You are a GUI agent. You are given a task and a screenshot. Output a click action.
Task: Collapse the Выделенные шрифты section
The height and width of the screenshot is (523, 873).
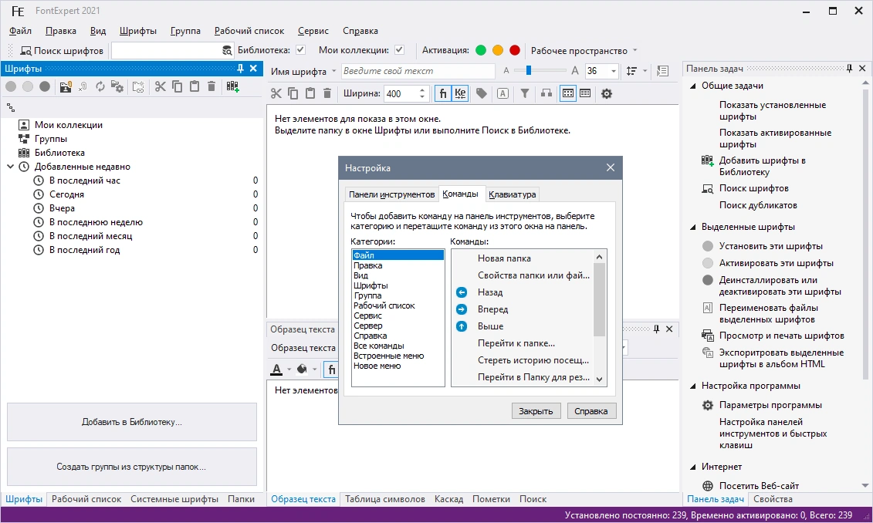(693, 227)
